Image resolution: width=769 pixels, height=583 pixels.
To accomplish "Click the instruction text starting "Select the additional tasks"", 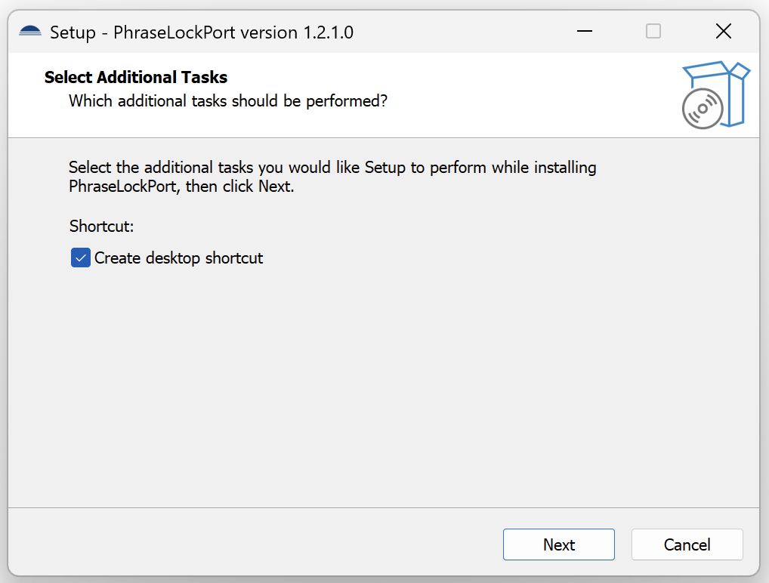I will (x=332, y=168).
